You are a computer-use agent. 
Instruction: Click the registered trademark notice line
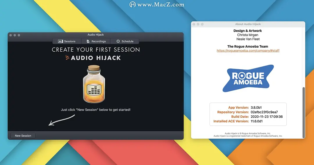pos(248,136)
